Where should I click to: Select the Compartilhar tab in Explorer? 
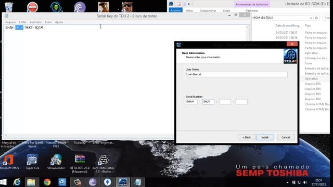(208, 10)
